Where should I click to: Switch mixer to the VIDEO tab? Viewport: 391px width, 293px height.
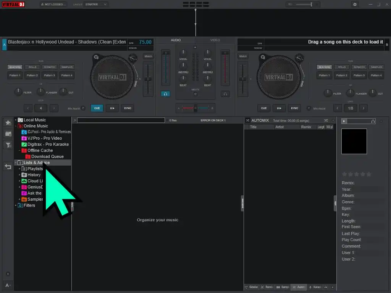point(215,40)
